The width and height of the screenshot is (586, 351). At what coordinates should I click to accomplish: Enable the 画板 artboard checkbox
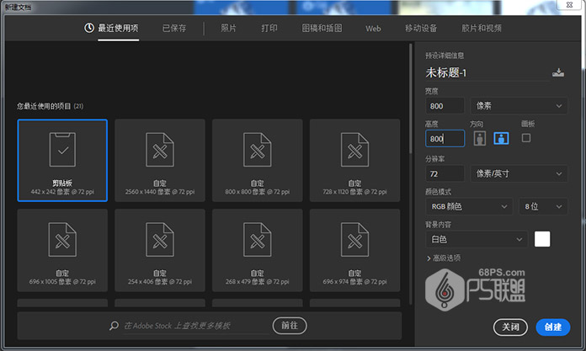coord(526,138)
